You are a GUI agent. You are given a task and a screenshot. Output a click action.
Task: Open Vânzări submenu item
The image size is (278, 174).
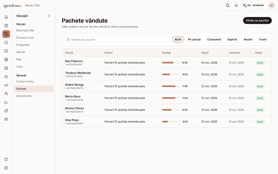coord(21,52)
